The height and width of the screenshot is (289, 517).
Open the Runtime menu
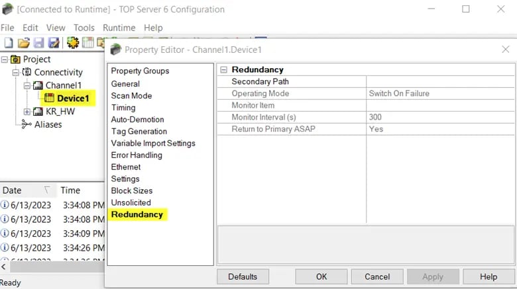point(119,28)
